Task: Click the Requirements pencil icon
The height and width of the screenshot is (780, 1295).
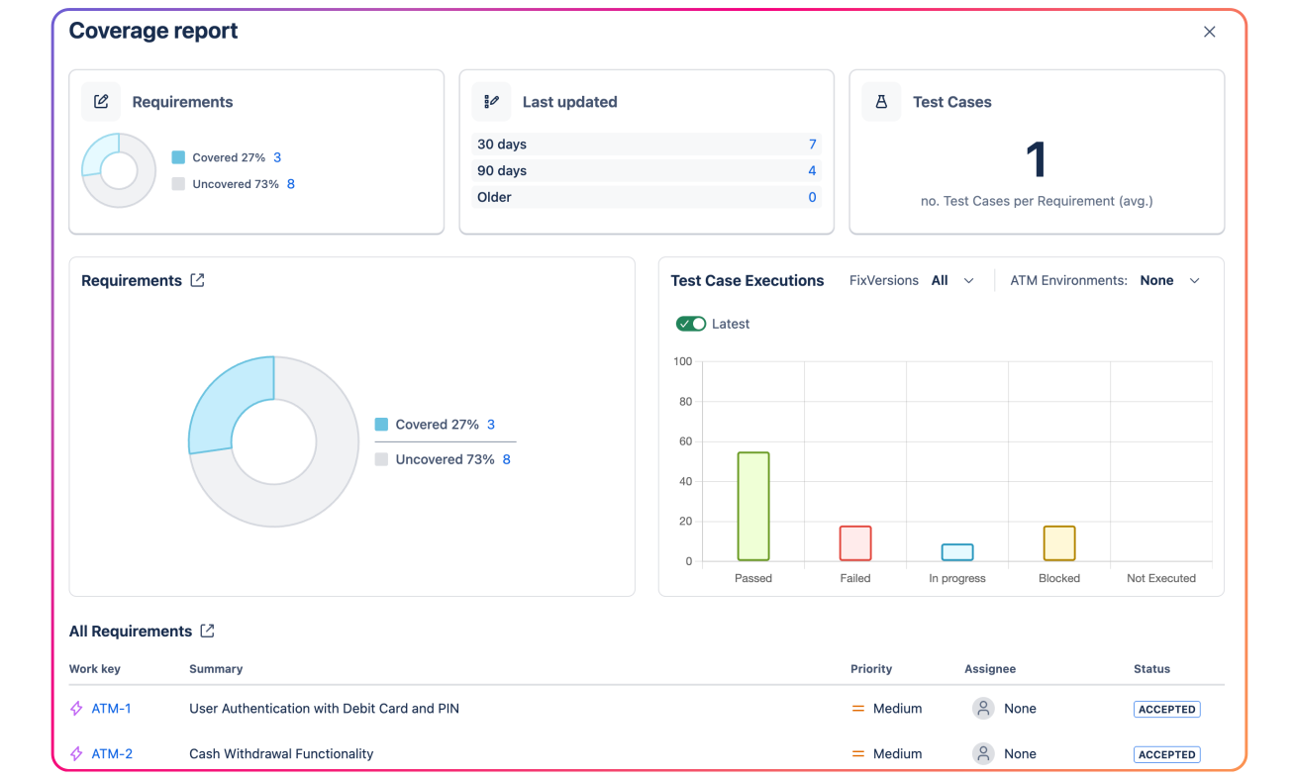Action: 100,101
